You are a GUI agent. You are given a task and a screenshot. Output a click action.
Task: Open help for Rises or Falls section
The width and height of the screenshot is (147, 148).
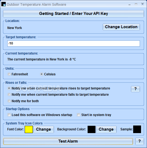135,89
